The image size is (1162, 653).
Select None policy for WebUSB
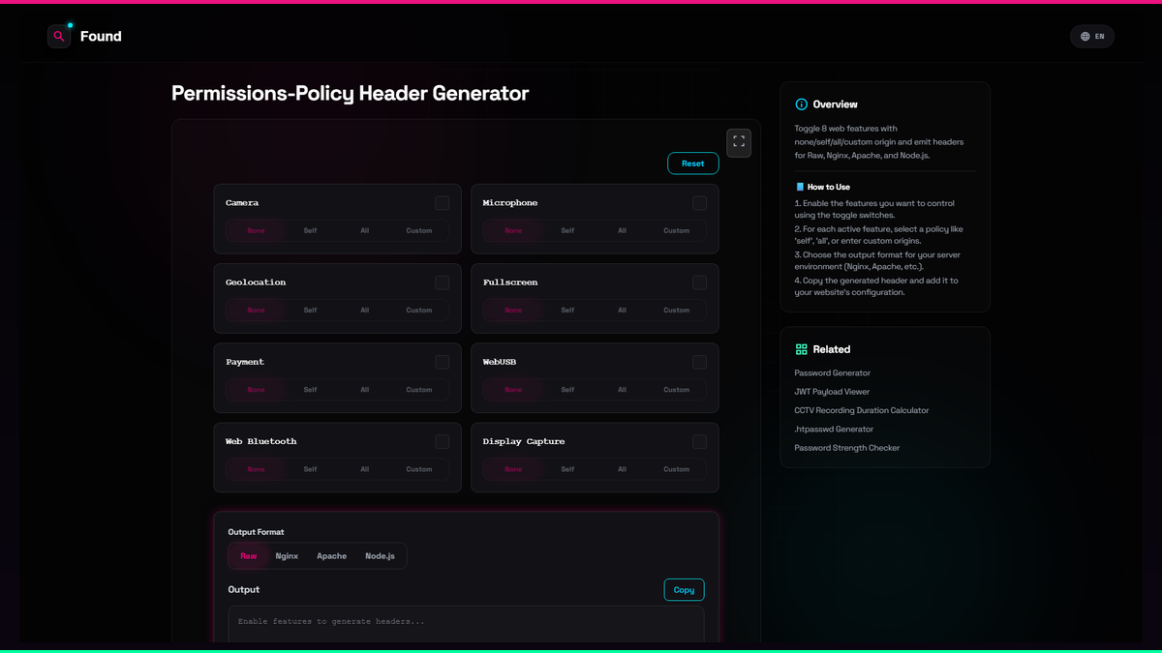pos(513,389)
